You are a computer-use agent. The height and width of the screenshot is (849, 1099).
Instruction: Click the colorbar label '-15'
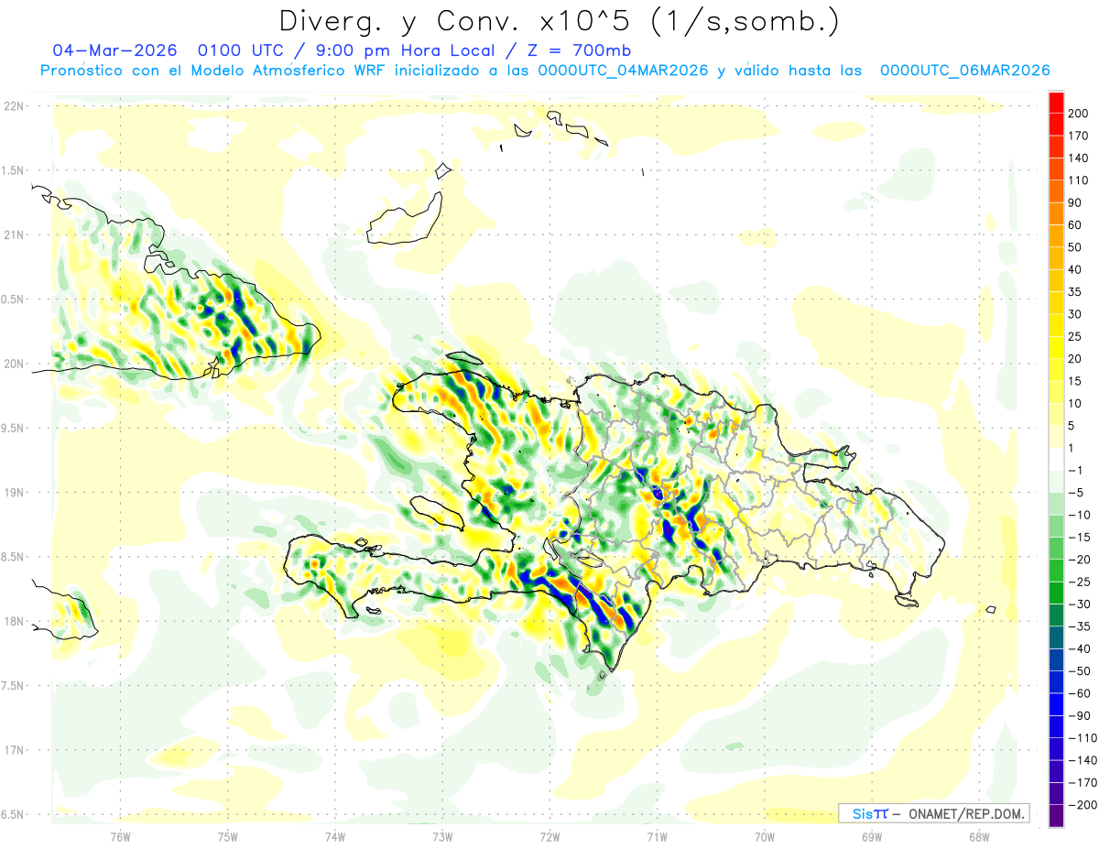click(1081, 537)
